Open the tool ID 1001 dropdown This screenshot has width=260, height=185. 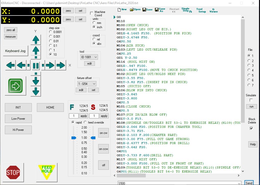click(x=89, y=57)
